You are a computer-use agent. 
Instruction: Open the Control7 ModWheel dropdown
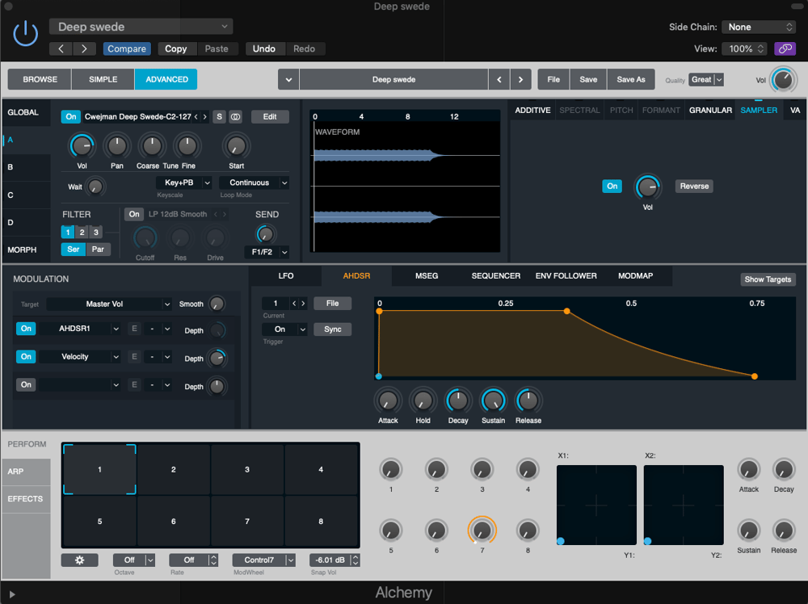263,560
